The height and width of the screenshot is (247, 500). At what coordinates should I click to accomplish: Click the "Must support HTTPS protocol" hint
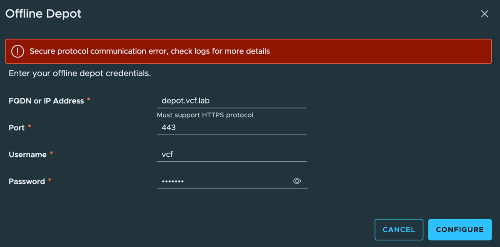(x=205, y=115)
